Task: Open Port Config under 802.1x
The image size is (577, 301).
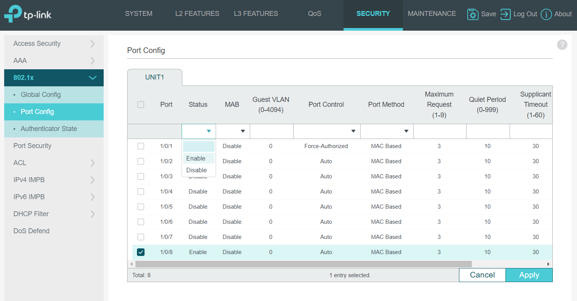Action: (x=54, y=112)
